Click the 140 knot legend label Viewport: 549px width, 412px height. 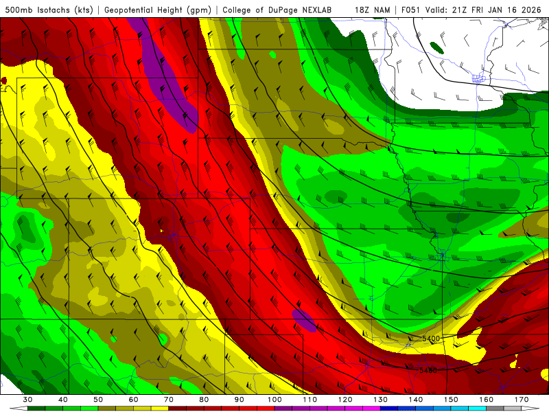416,400
